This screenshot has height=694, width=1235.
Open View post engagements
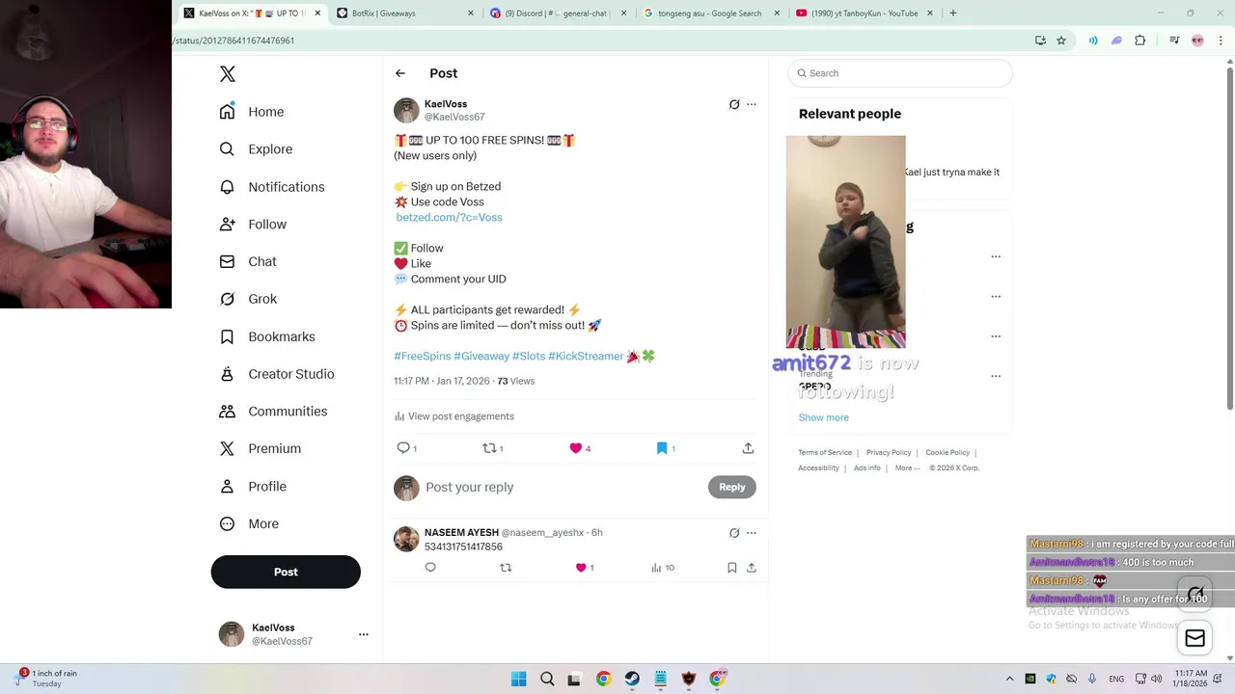pos(454,416)
